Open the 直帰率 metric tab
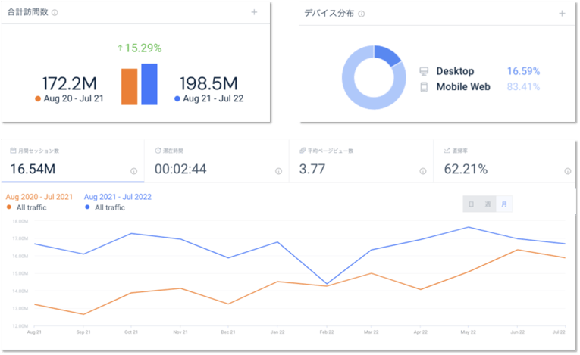Screen dimensions: 580x355 (505, 160)
